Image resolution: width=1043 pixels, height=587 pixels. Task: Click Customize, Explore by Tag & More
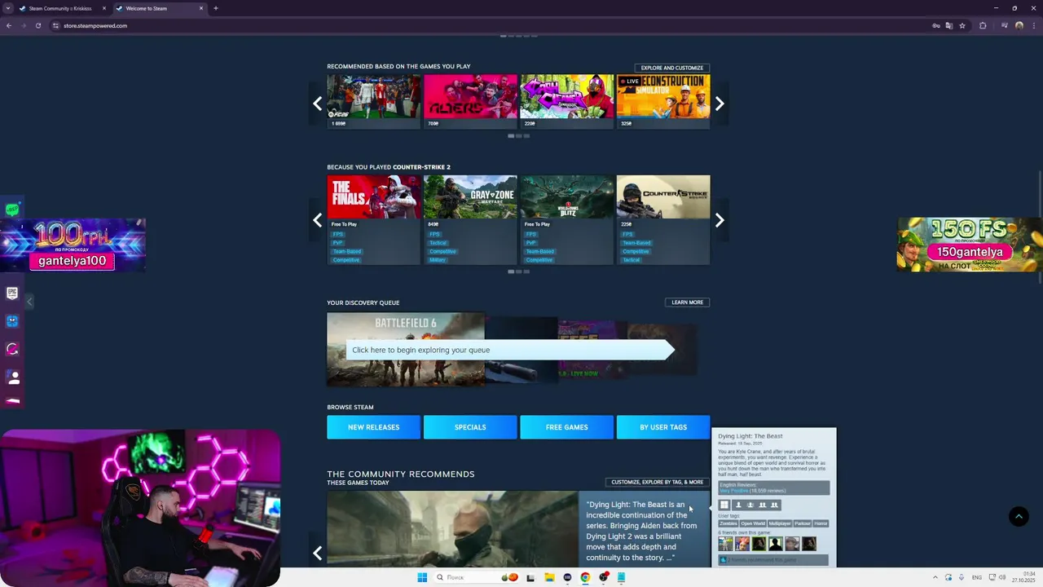[657, 482]
